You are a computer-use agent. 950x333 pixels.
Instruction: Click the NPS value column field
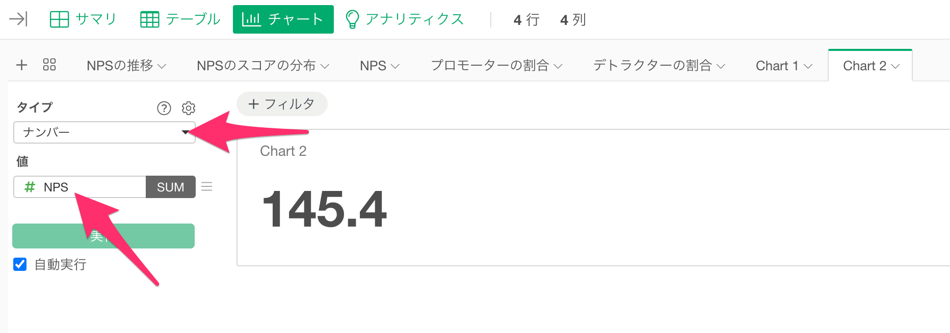[80, 187]
